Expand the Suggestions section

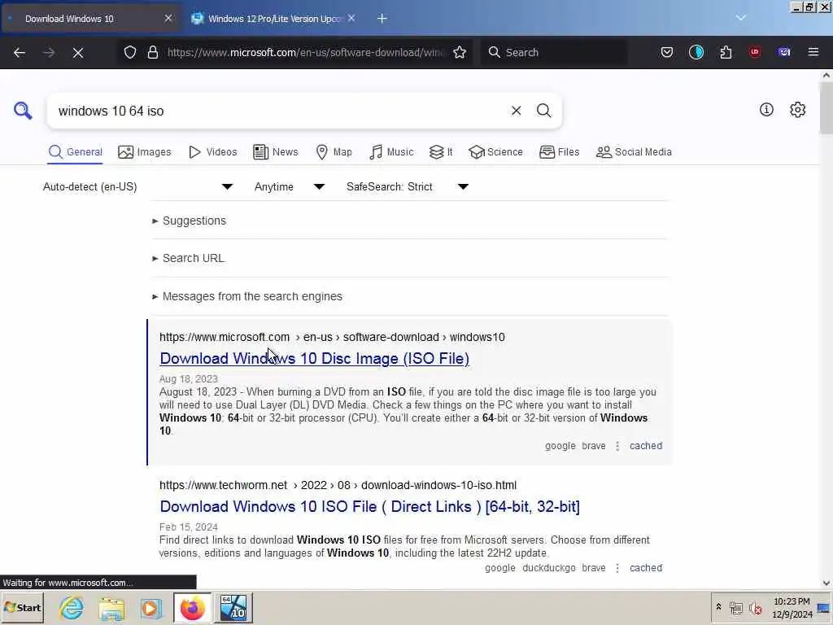click(x=189, y=221)
